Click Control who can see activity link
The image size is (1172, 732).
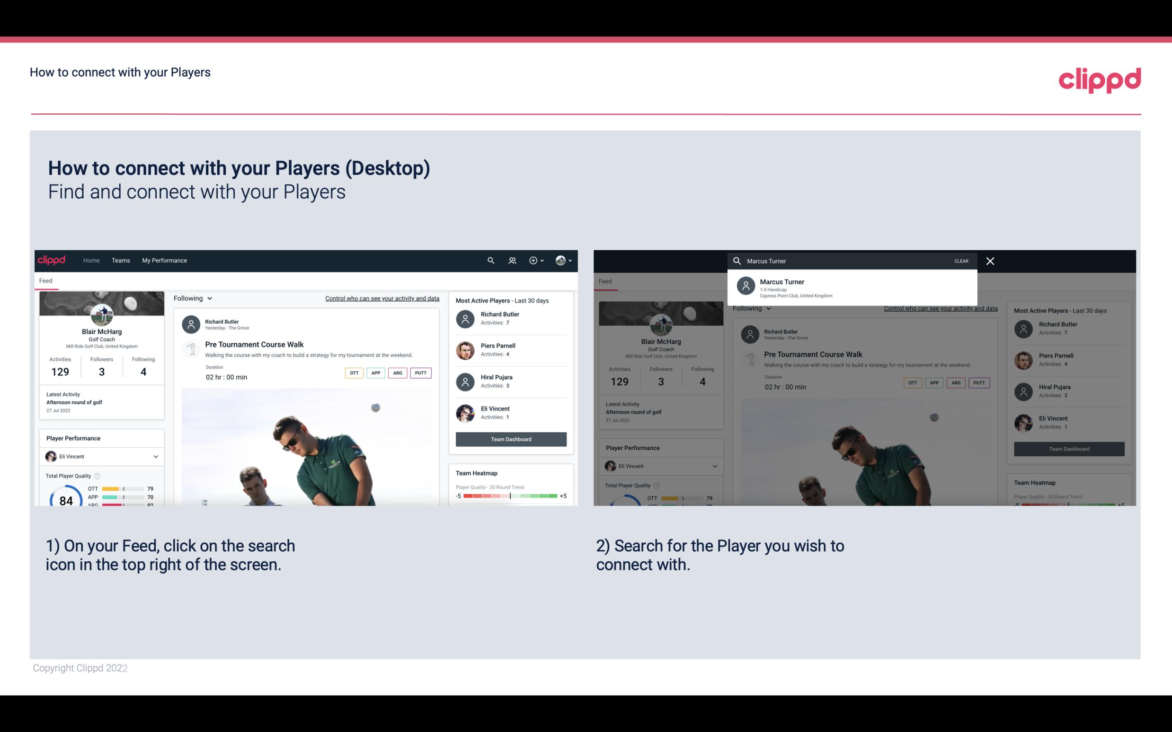click(382, 298)
